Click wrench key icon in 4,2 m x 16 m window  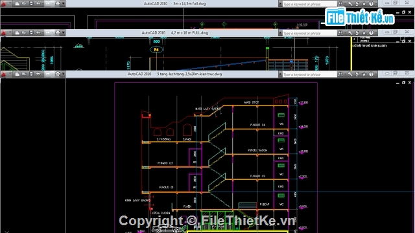point(350,33)
